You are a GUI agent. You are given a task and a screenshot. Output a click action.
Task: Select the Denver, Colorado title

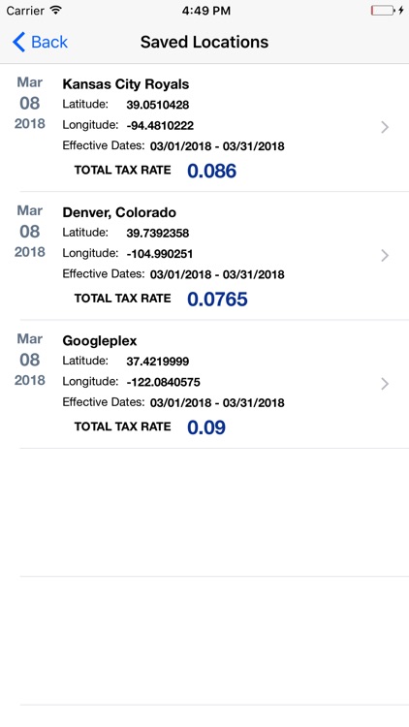tap(119, 213)
